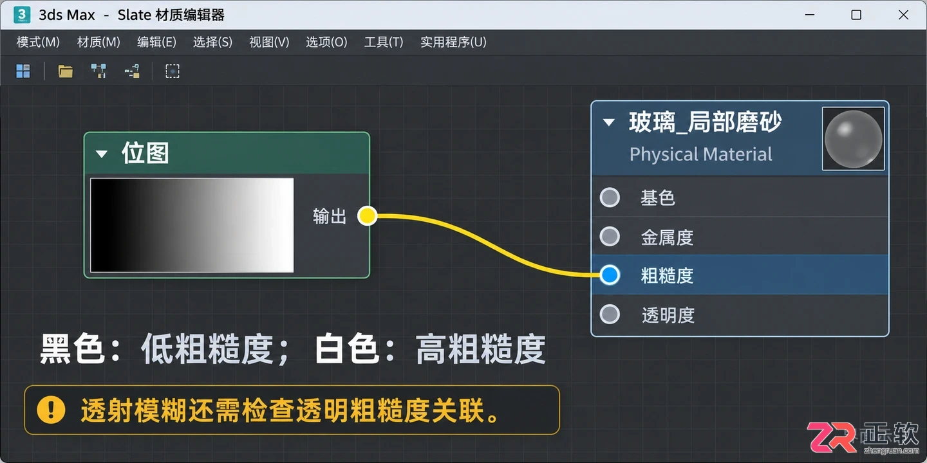Select the 透明度 slot label
Screen dimensions: 927x463
tap(668, 315)
